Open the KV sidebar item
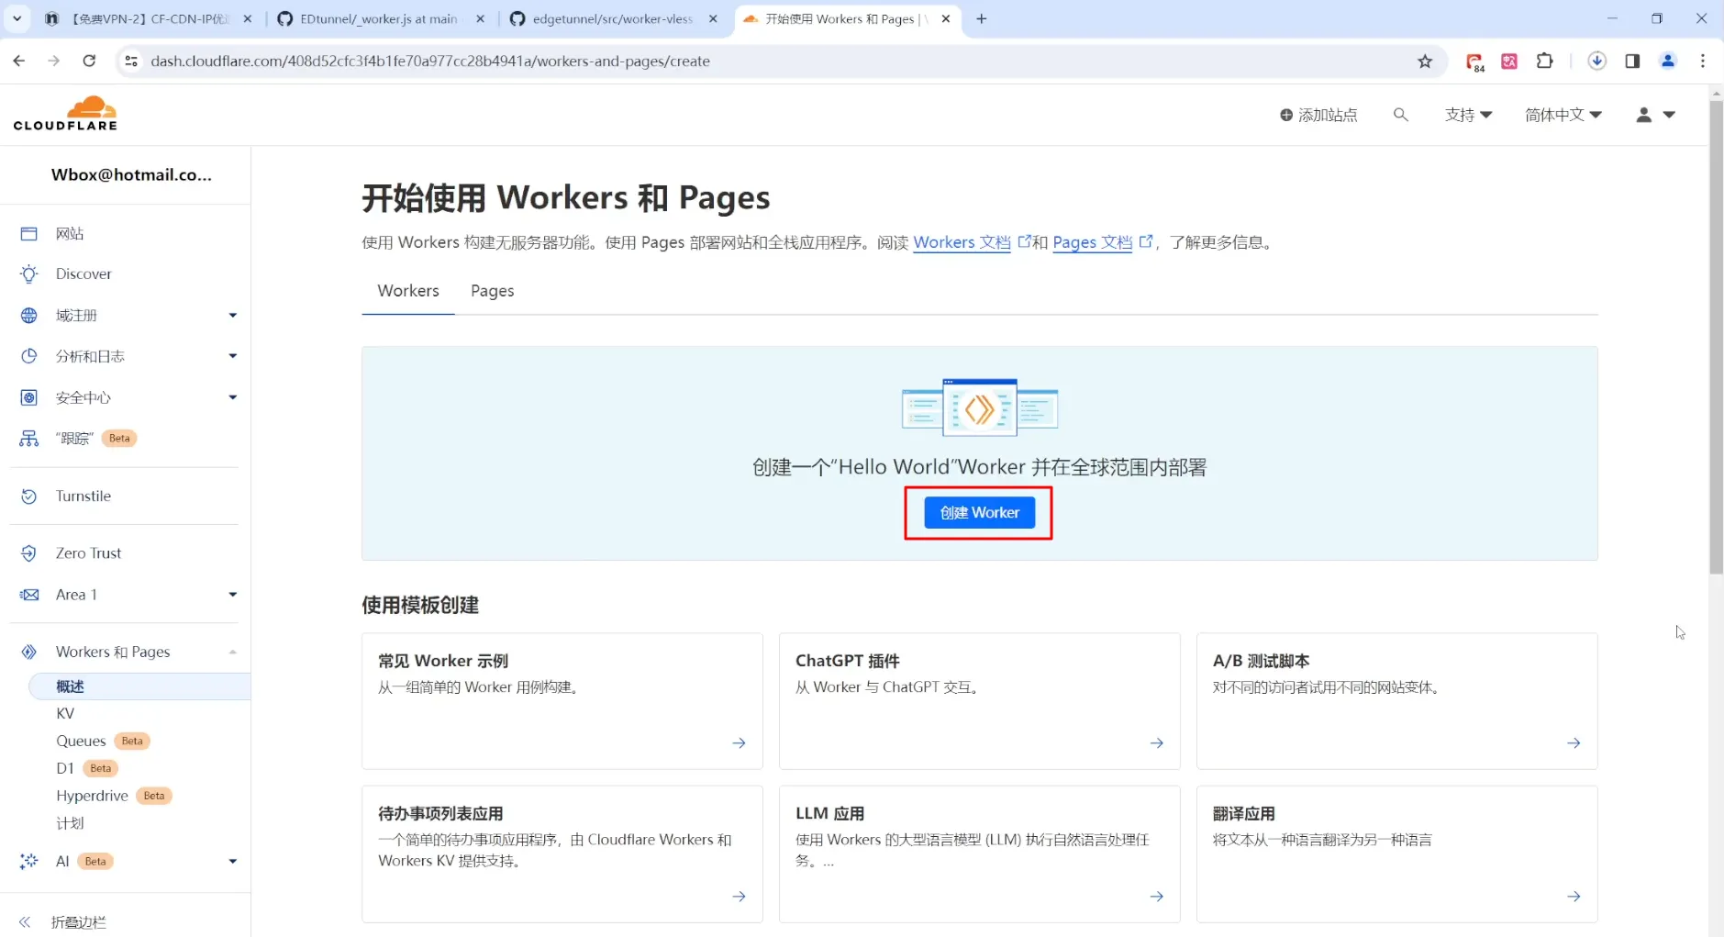 [65, 714]
